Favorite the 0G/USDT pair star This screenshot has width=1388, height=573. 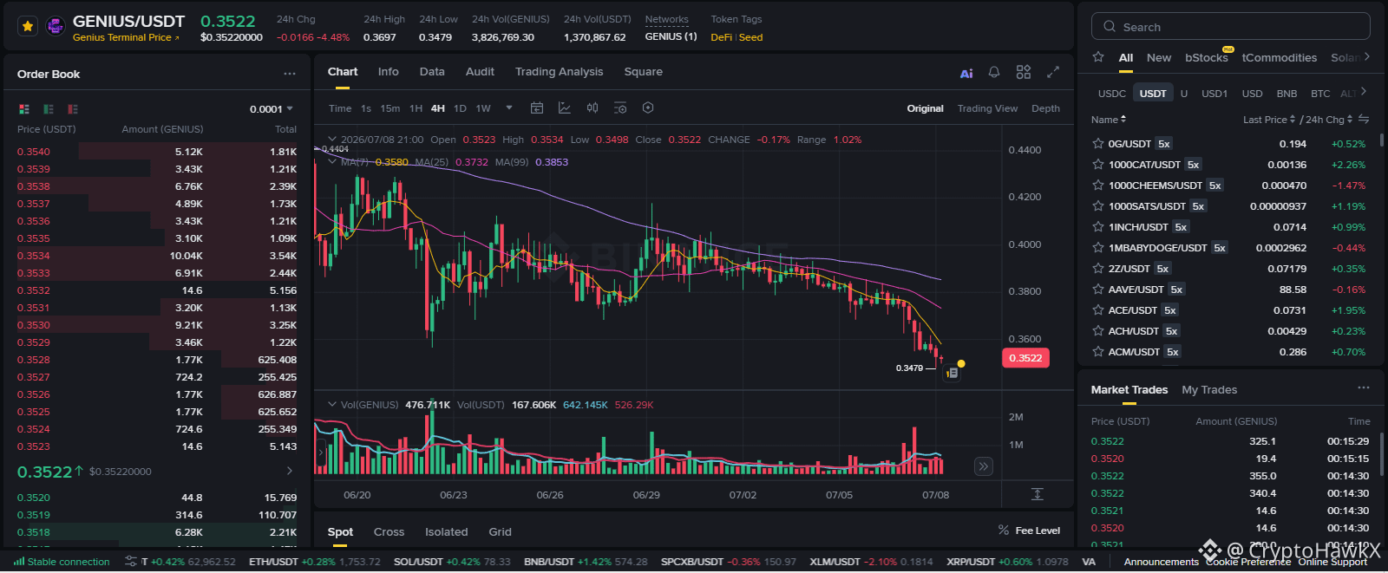(1098, 144)
